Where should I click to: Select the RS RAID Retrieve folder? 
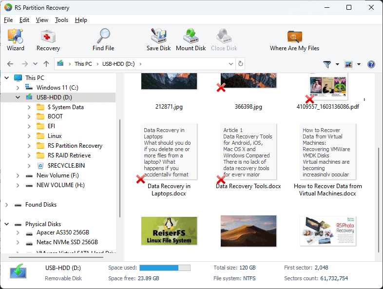pyautogui.click(x=69, y=155)
